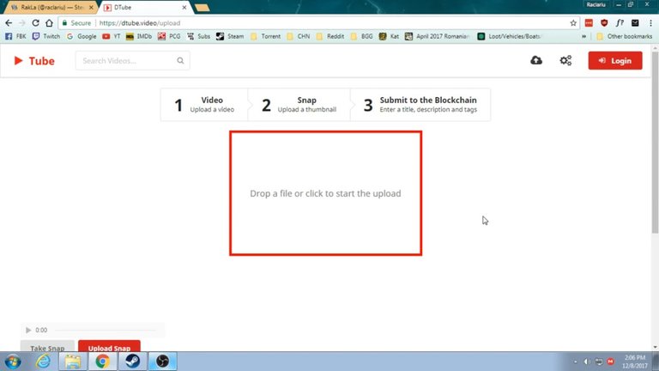
Task: Click the Take Snap button
Action: point(47,348)
